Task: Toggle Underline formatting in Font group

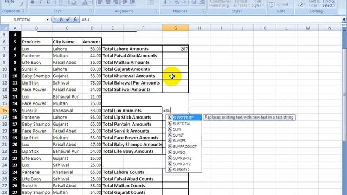Action: click(x=48, y=2)
